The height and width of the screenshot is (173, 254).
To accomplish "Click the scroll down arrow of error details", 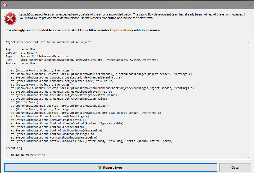I will (x=248, y=157).
